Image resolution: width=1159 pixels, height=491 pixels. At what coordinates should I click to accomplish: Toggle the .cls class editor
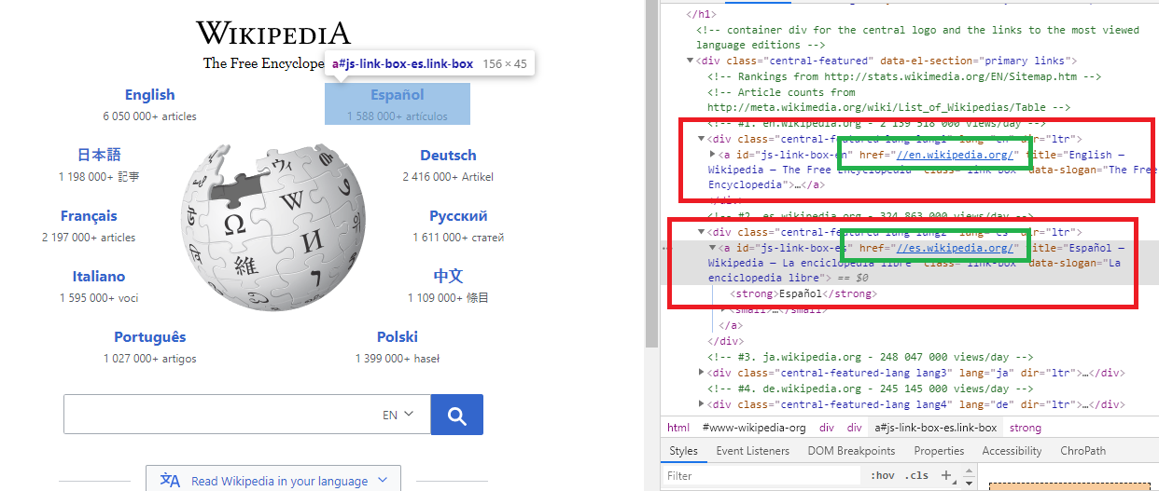coord(916,475)
